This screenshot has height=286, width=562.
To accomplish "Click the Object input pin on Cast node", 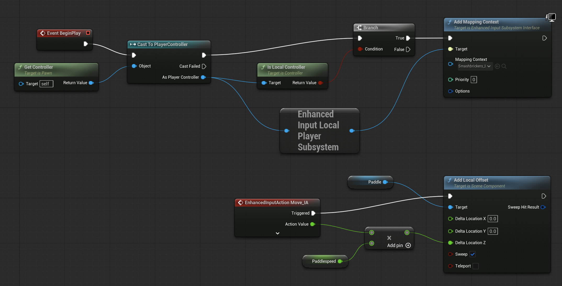I will [x=134, y=66].
